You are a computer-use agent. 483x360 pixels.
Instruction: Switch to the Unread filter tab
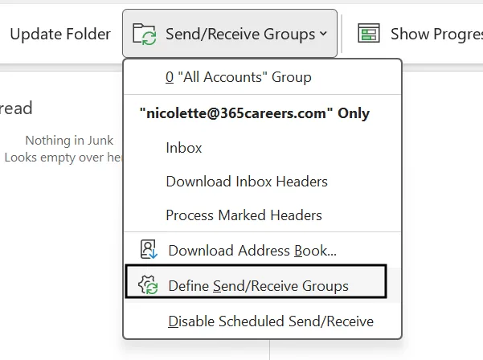pyautogui.click(x=16, y=108)
